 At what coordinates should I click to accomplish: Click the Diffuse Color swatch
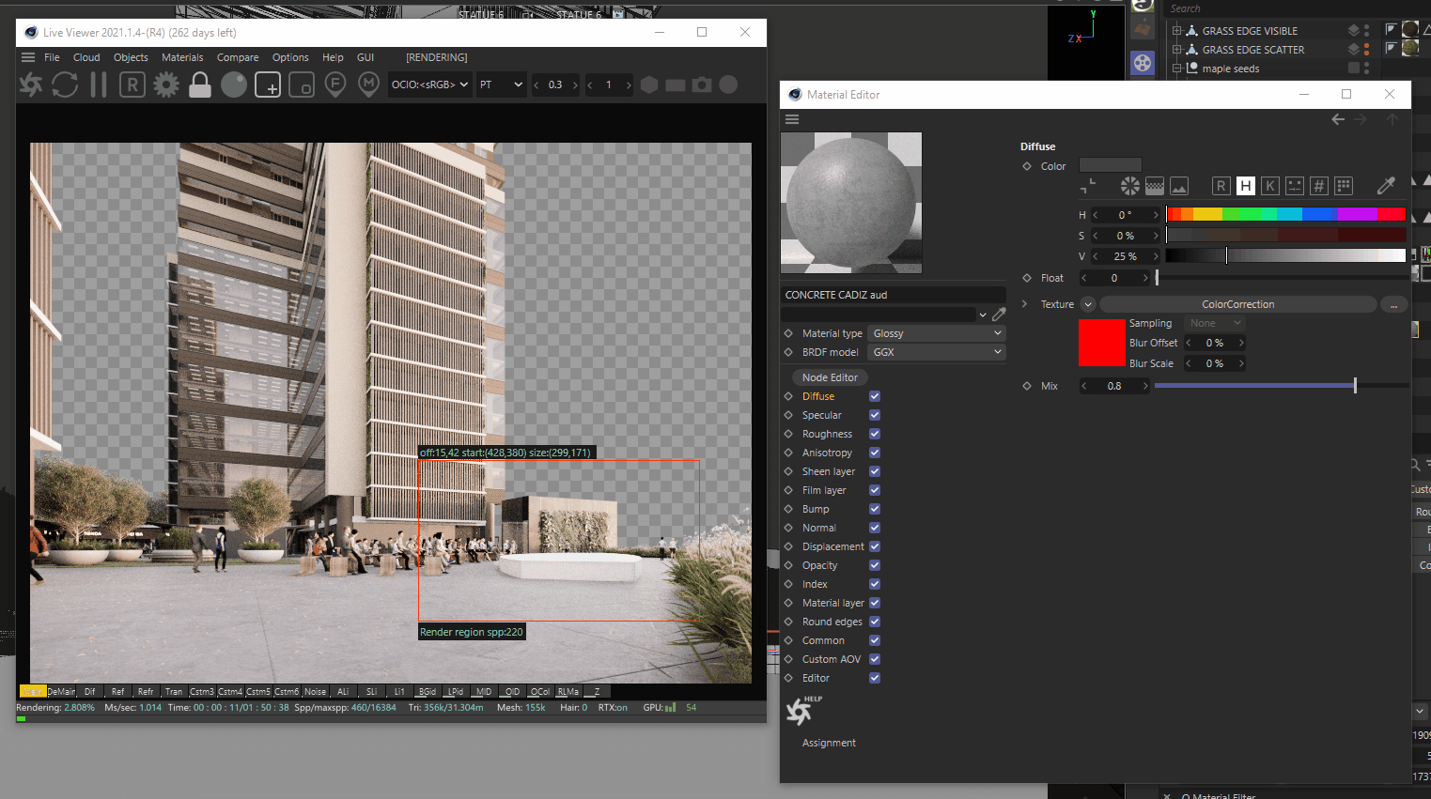pos(1110,165)
